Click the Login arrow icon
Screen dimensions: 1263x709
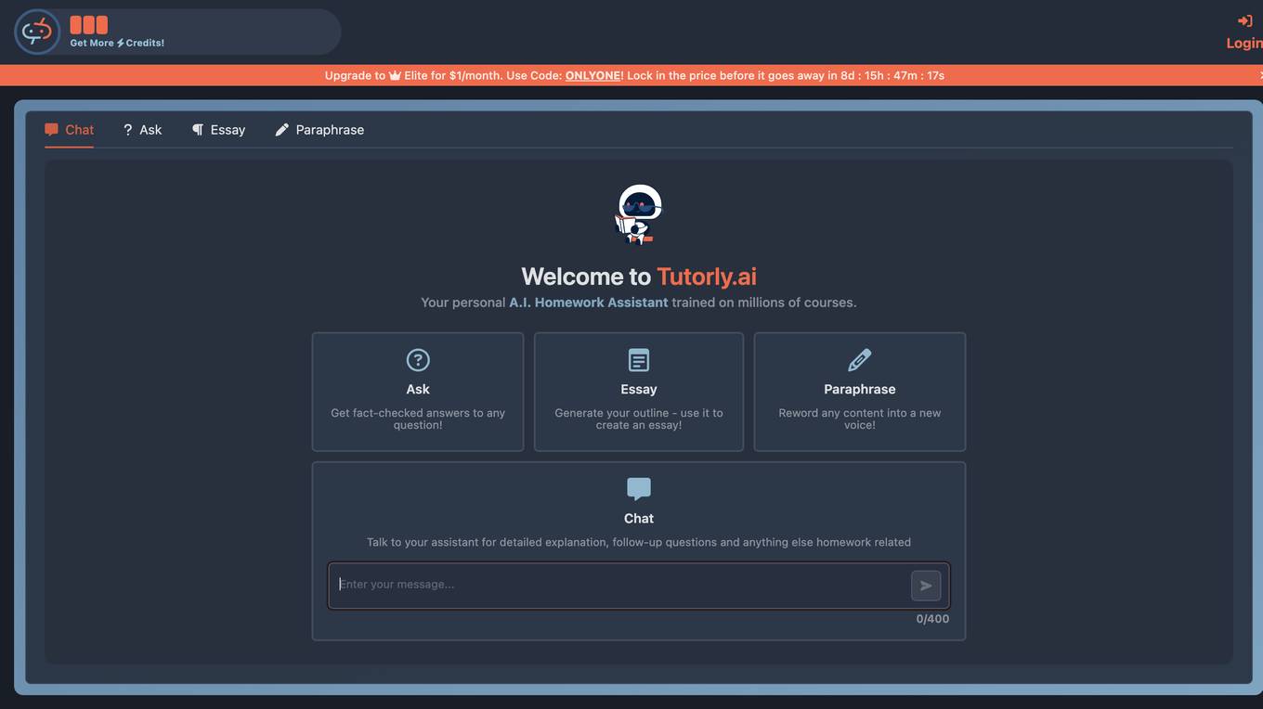[1245, 20]
